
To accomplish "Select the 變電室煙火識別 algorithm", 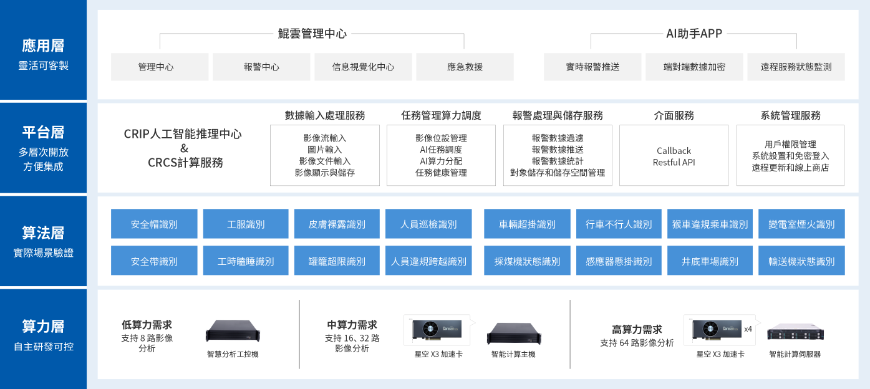I will 802,224.
